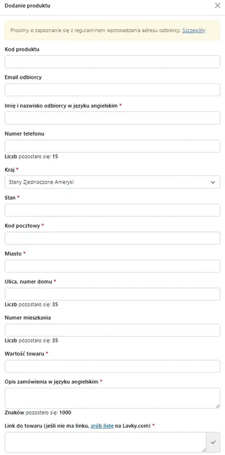
Task: Focus the Numer telefonu input
Action: 112,146
